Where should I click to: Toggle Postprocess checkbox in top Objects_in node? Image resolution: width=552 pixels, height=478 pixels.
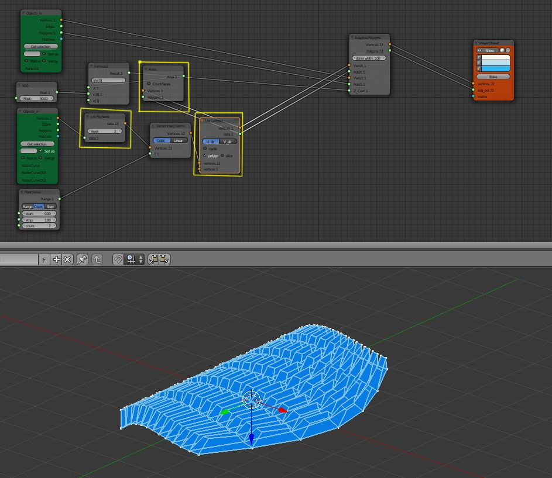point(26,61)
